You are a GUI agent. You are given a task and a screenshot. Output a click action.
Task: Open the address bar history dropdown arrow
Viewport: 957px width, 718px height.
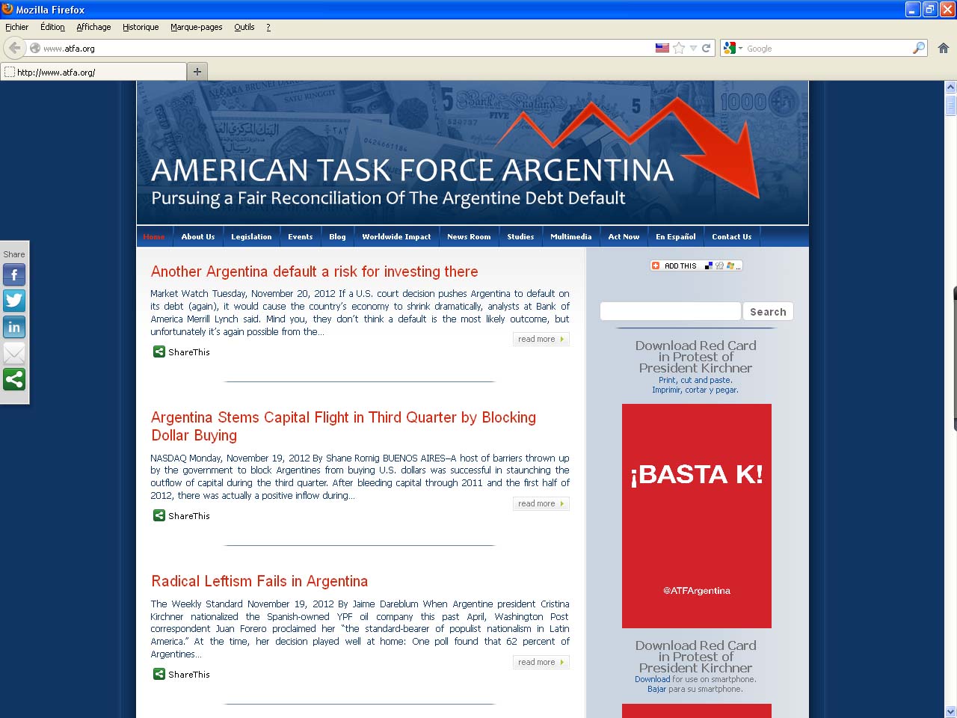coord(693,48)
